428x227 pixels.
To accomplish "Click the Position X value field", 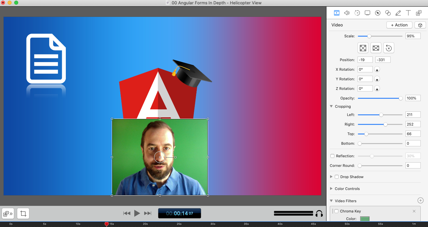I will 365,60.
